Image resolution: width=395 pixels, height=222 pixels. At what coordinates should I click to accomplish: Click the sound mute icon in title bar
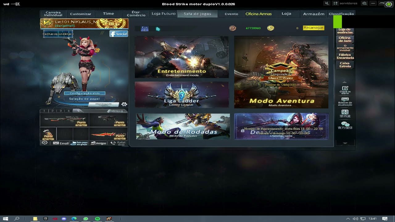coord(327,3)
